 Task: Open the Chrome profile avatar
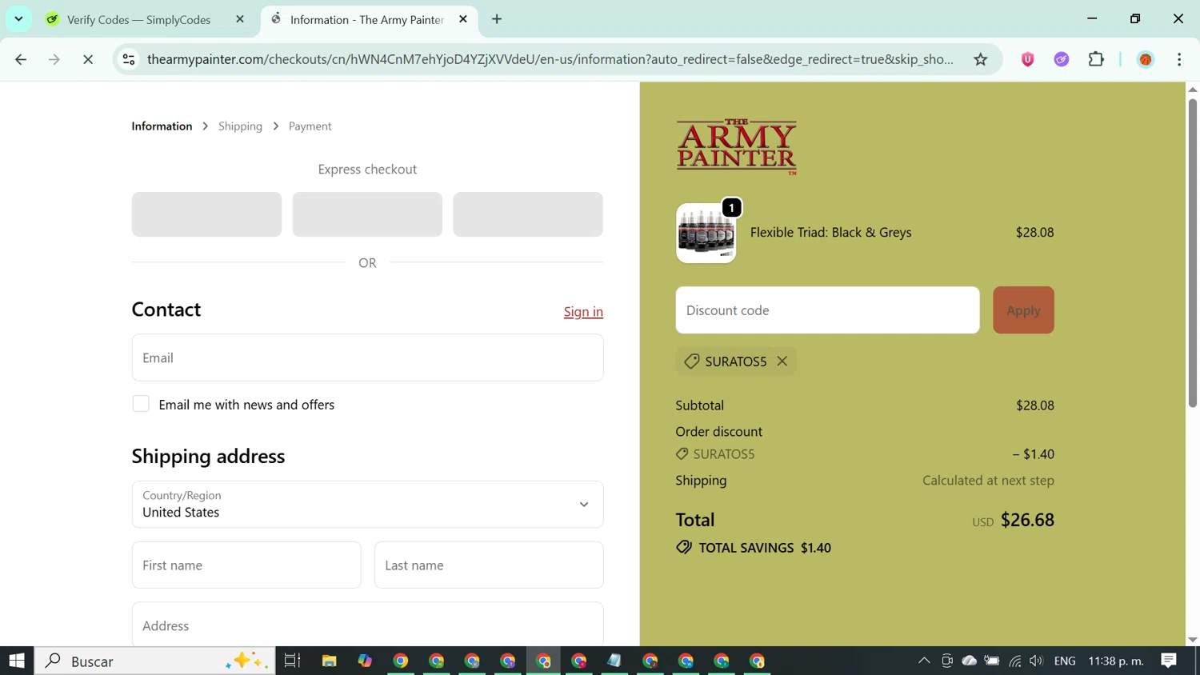pos(1146,59)
